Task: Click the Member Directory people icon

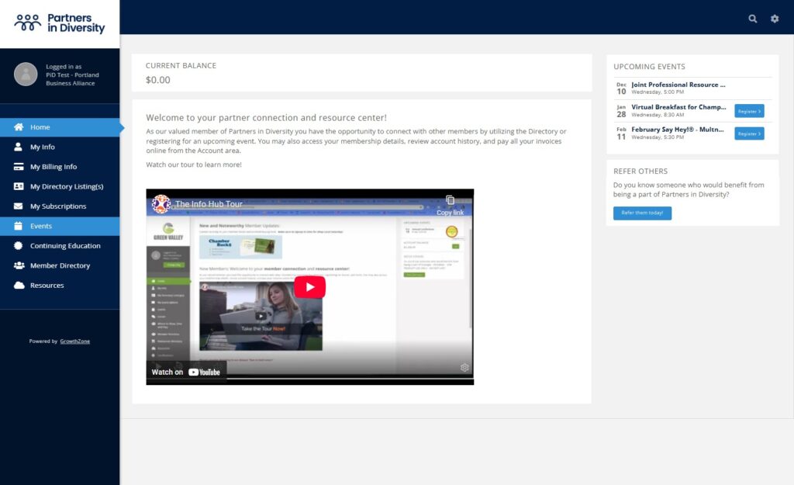Action: coord(18,265)
